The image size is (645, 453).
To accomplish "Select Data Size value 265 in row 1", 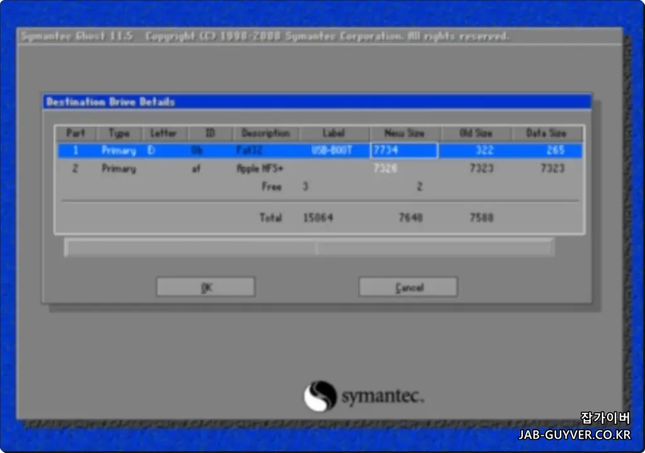I will click(556, 150).
